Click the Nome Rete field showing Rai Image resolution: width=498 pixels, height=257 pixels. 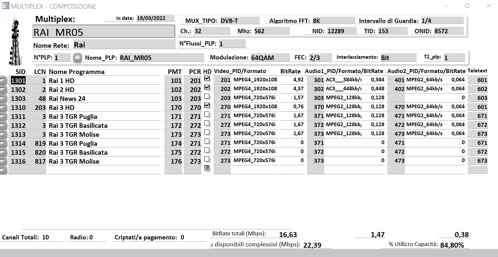pyautogui.click(x=124, y=44)
